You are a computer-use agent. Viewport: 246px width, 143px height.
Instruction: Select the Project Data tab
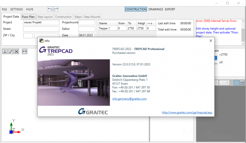click(11, 17)
